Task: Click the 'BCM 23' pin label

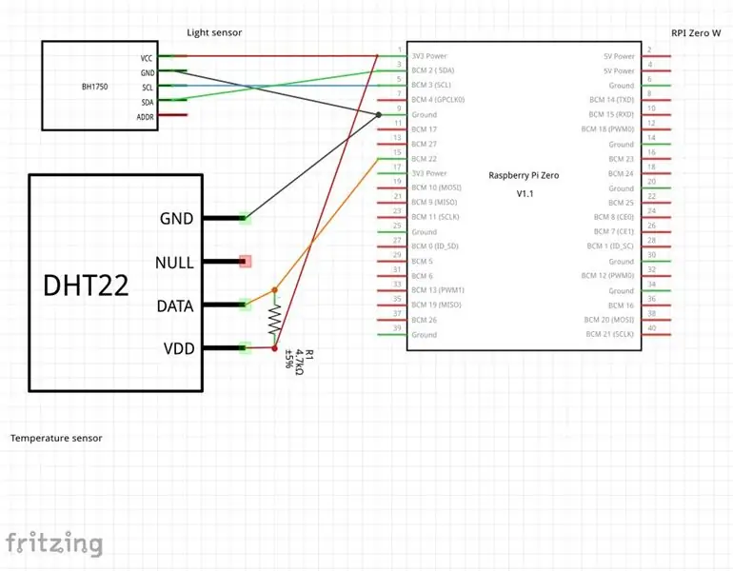Action: click(622, 159)
